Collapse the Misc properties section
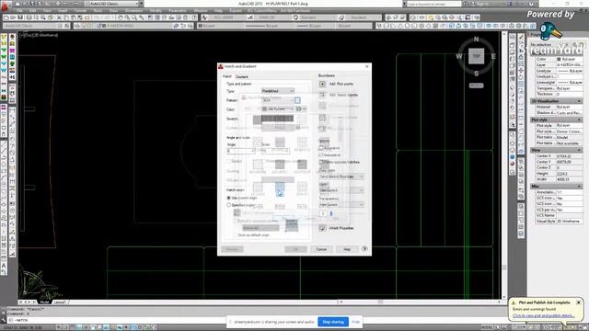 (x=579, y=186)
